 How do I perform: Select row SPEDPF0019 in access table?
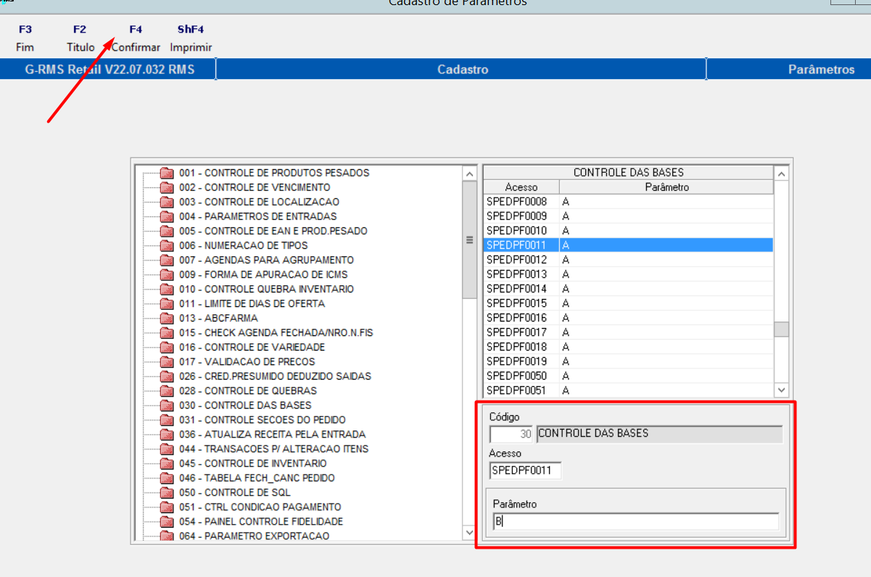[628, 361]
